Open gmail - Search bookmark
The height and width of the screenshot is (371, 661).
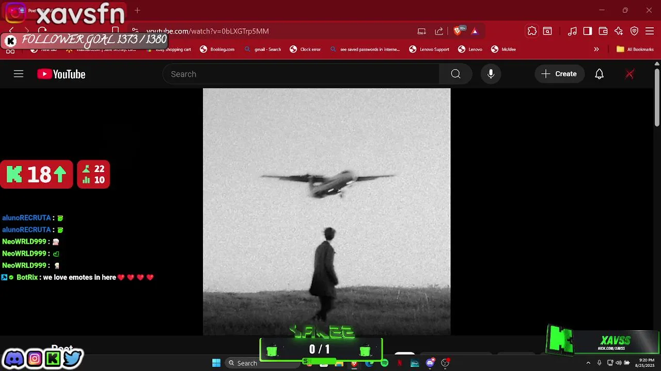263,49
